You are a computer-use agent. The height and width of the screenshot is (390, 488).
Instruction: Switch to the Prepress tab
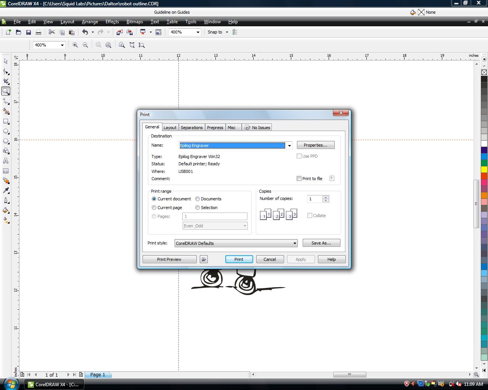pyautogui.click(x=215, y=128)
